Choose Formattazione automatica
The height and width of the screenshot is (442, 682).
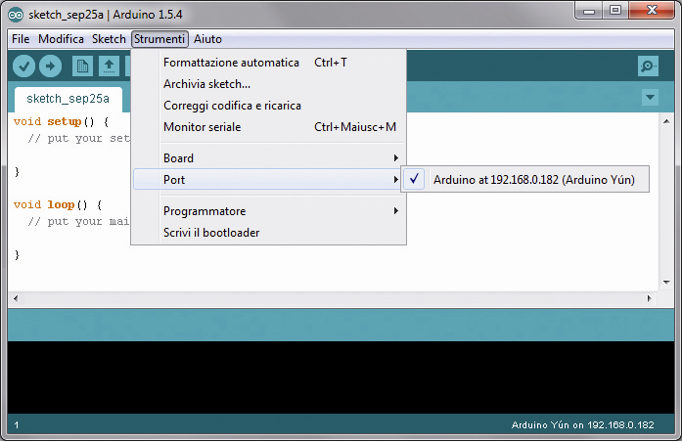tap(231, 63)
